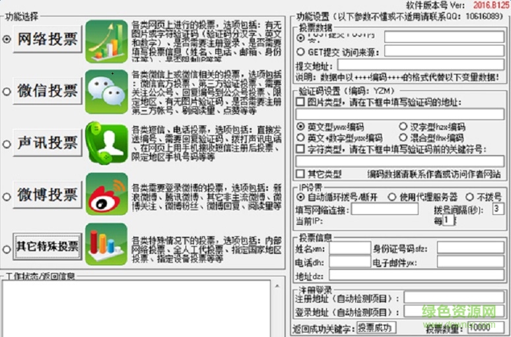Click the captcha keyword symbol field

coord(400,161)
